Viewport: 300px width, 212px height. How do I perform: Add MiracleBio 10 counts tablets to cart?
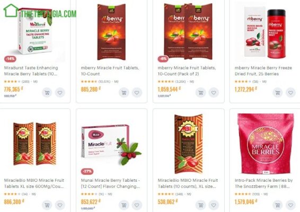(x=201, y=205)
